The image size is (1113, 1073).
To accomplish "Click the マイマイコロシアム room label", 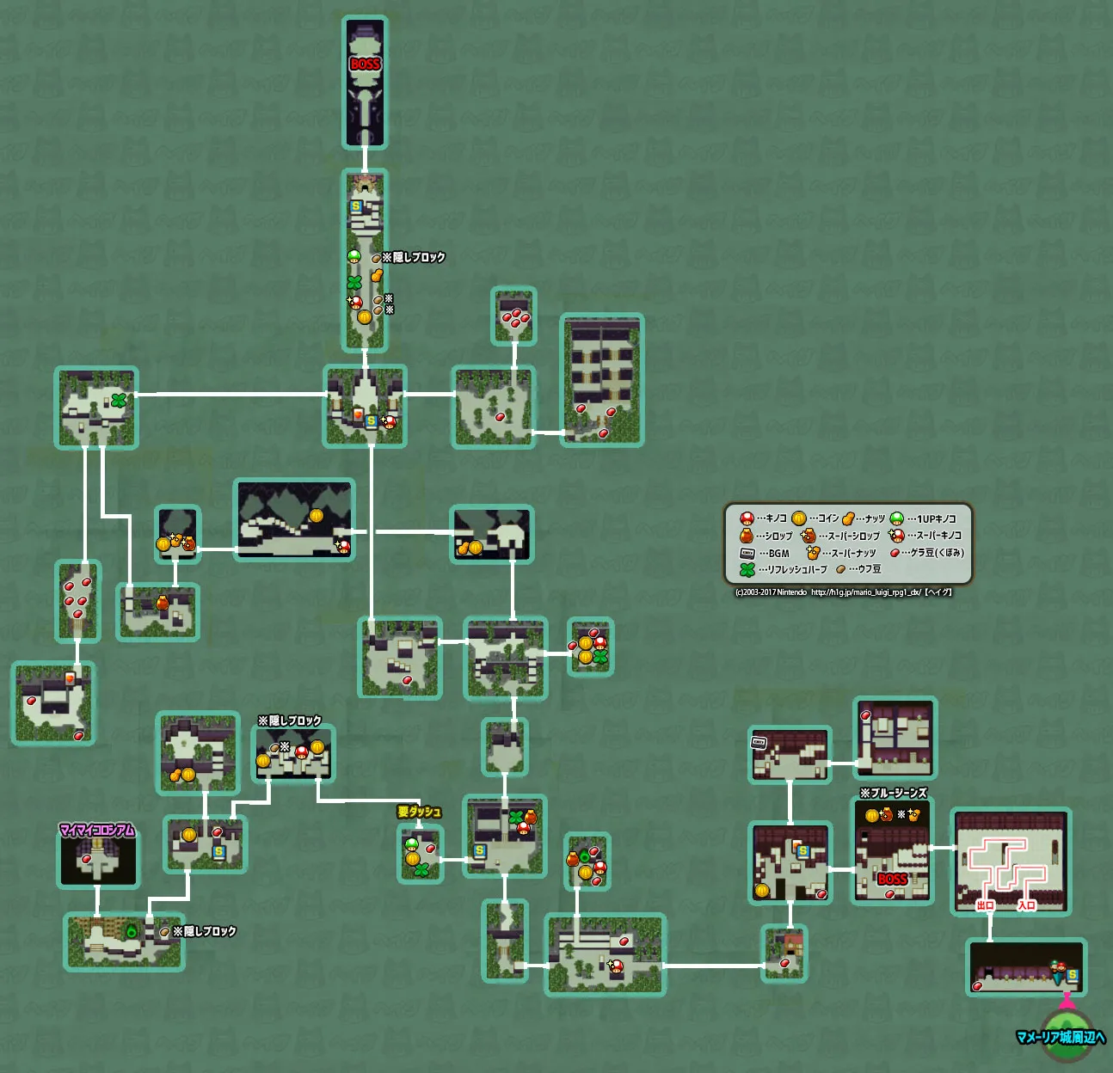I will 97,830.
